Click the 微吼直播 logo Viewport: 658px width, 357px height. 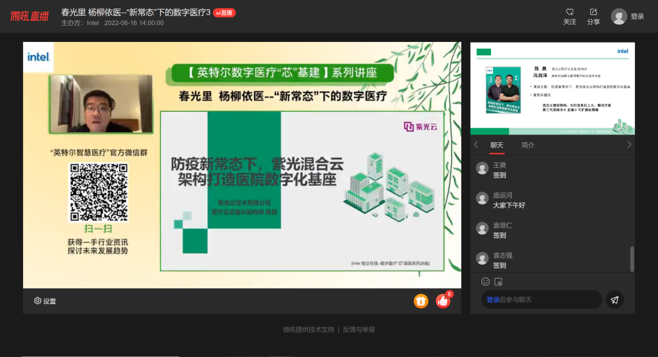coord(29,16)
